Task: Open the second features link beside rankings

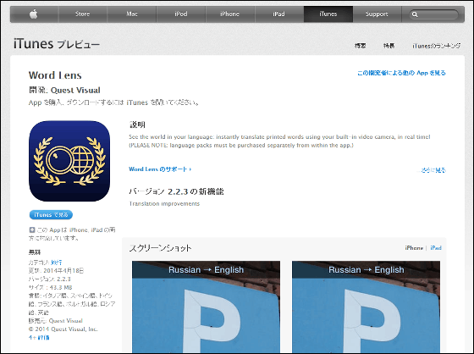Action: click(389, 46)
